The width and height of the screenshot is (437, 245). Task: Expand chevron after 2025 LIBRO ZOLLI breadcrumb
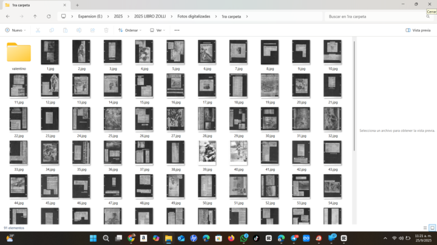click(x=172, y=16)
